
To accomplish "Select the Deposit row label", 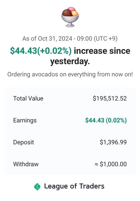I will [24, 142].
